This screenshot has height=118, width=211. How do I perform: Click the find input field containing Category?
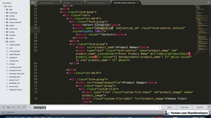pyautogui.click(x=97, y=108)
